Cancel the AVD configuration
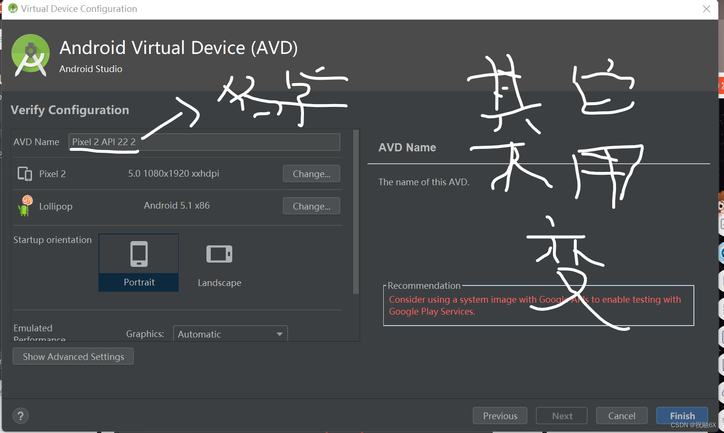This screenshot has width=724, height=433. [x=622, y=416]
